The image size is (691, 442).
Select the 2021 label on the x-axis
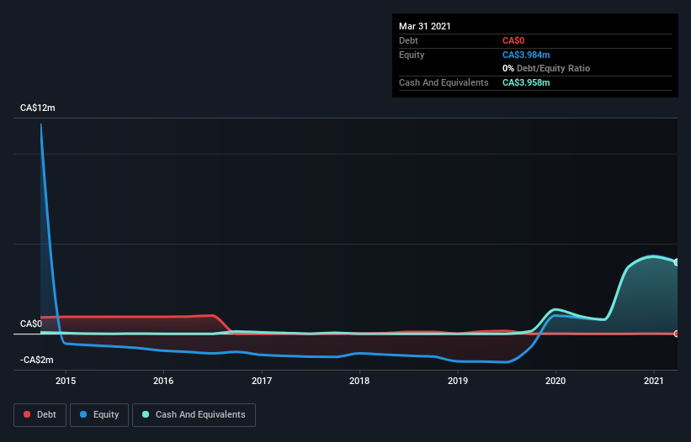coord(653,381)
